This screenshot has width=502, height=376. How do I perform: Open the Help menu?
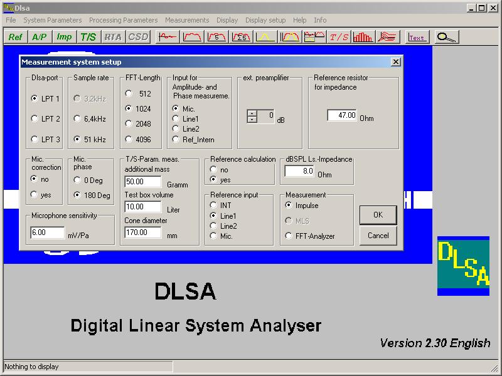[300, 20]
